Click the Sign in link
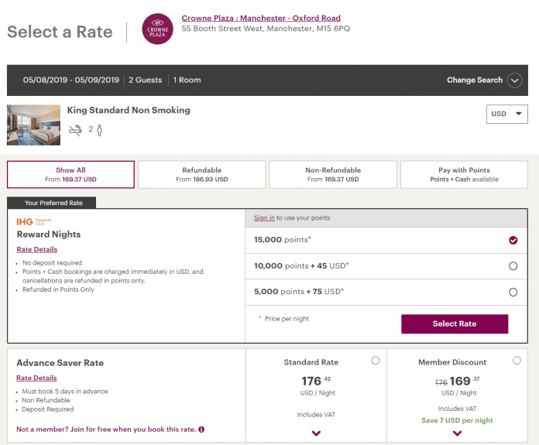 (264, 218)
